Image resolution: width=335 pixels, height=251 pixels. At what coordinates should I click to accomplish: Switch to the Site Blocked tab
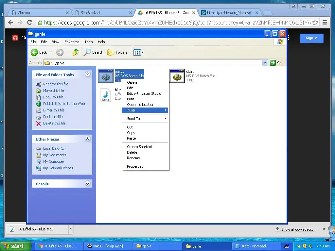click(x=104, y=13)
